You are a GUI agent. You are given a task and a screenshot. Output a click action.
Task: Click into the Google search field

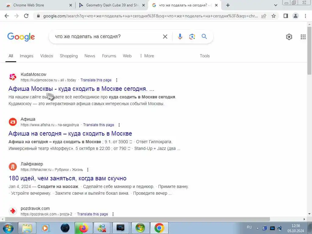point(108,37)
